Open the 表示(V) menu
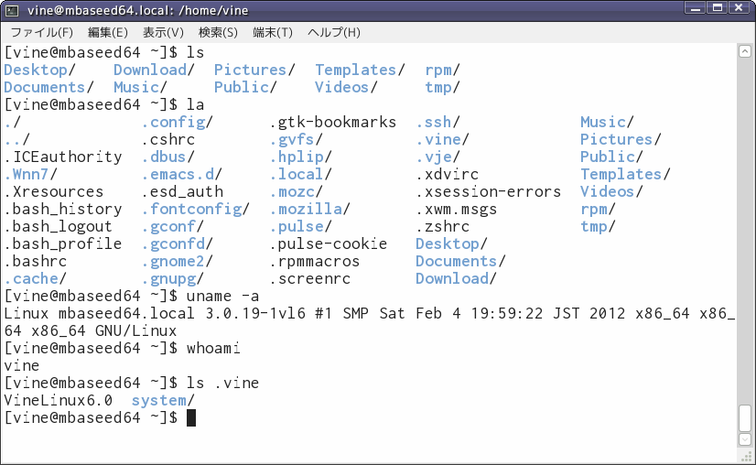The height and width of the screenshot is (465, 756). pos(164,32)
